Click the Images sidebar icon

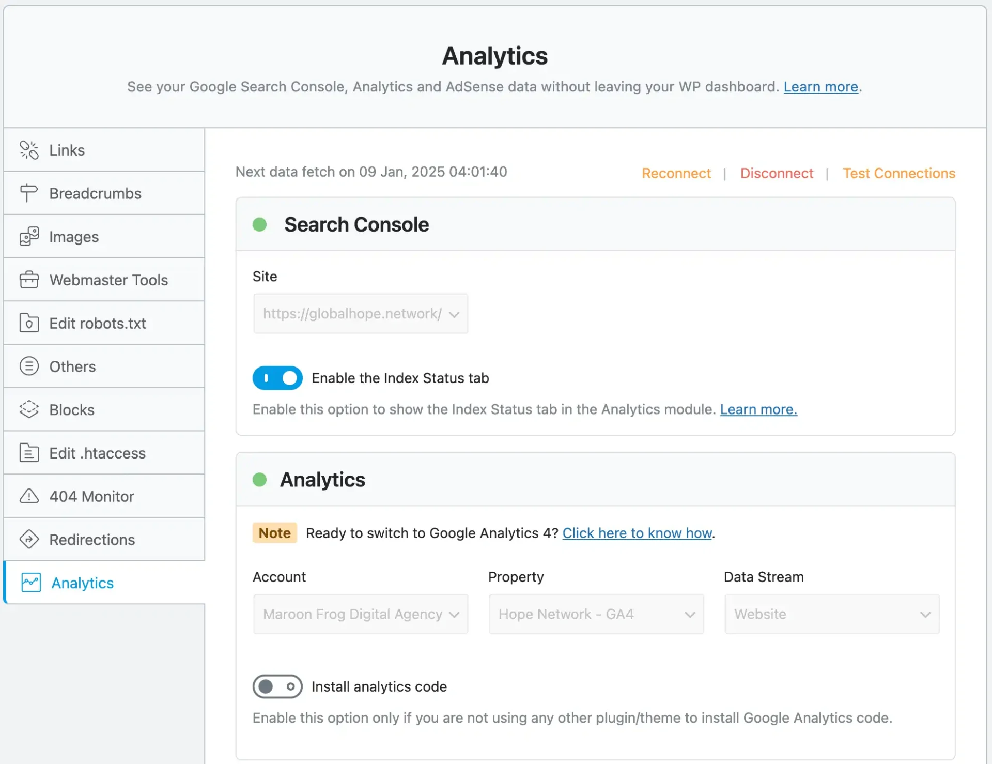point(29,237)
